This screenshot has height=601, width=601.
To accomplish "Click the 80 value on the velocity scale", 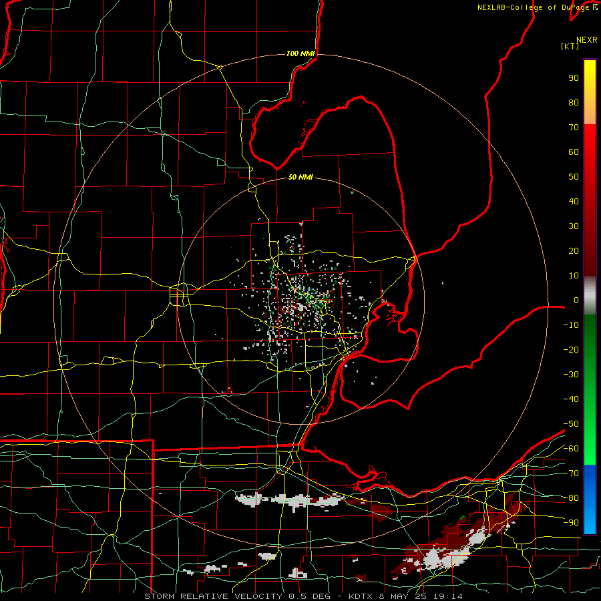I will click(x=574, y=102).
